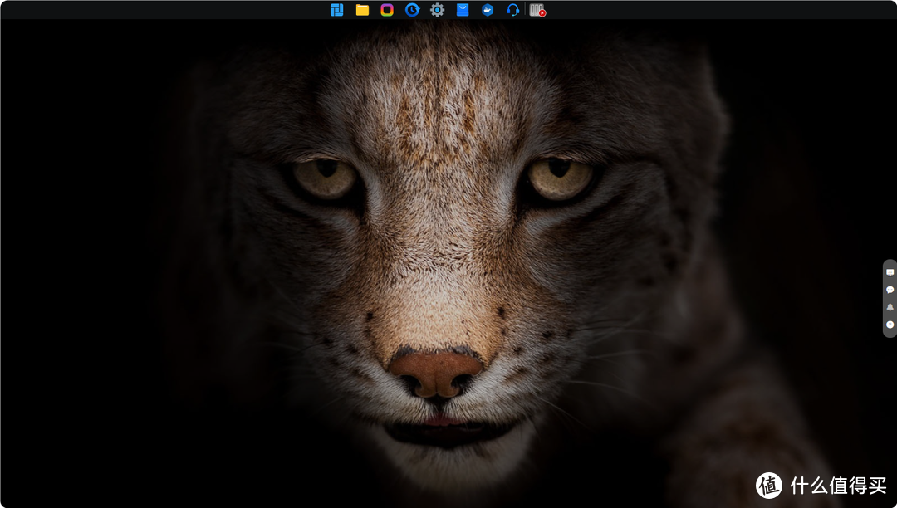The height and width of the screenshot is (508, 897).
Task: Click the 什么值得买 watermark text
Action: coord(836,486)
